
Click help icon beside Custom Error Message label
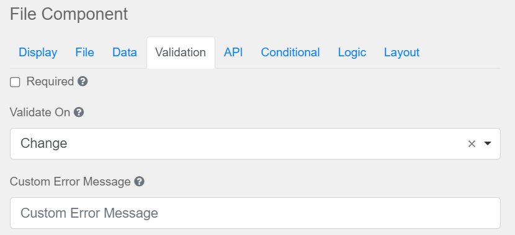(139, 181)
